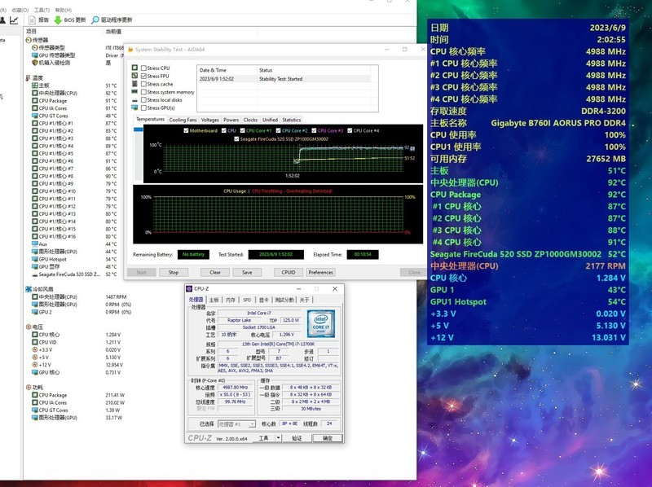Switch to the SPD tab in CPU-Z

[x=247, y=301]
